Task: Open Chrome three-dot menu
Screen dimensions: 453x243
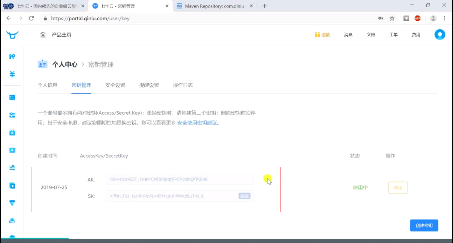Action: tap(445, 18)
